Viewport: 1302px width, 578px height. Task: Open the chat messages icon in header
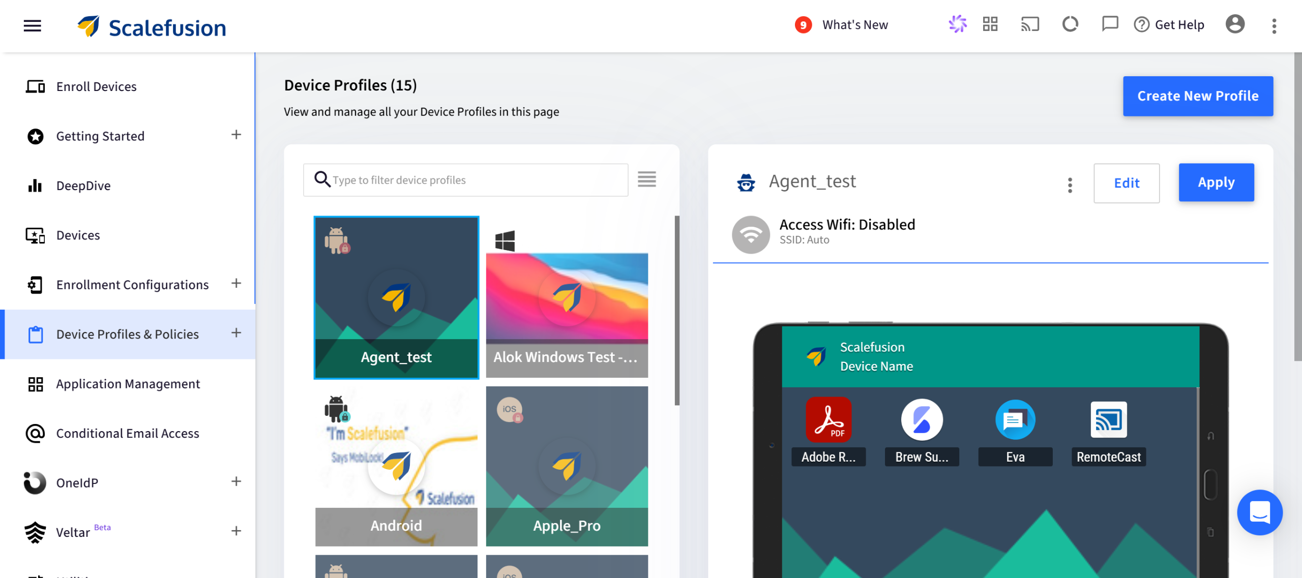click(x=1110, y=24)
